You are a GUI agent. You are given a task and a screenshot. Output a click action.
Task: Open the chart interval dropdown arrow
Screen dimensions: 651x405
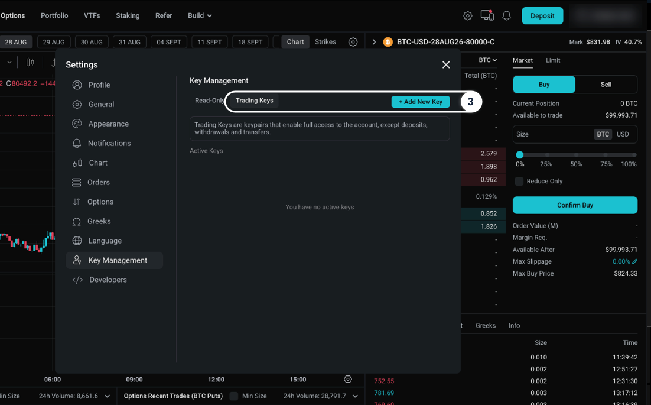9,62
